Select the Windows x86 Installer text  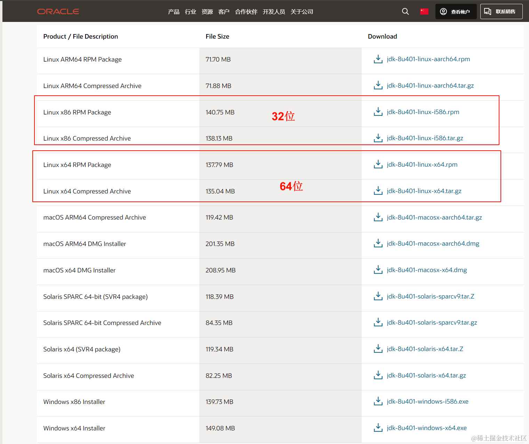pos(74,402)
